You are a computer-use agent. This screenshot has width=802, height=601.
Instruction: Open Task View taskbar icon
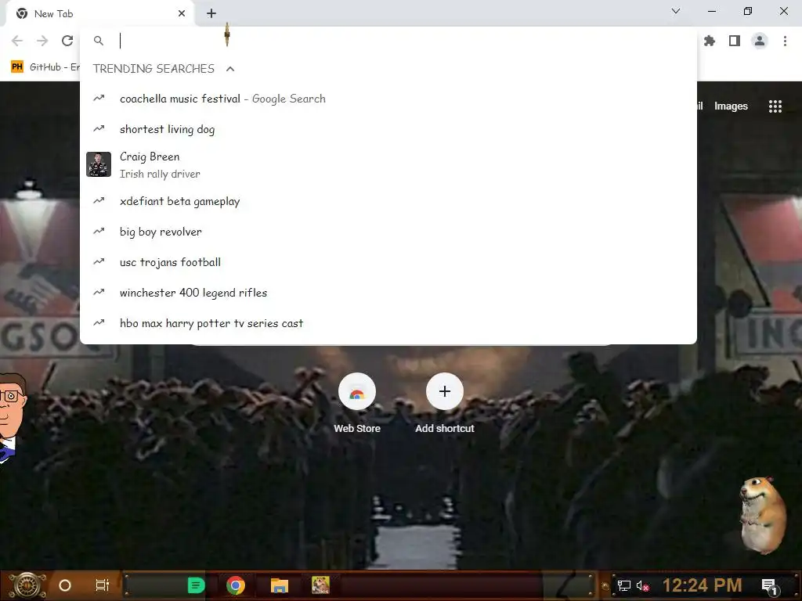[103, 585]
